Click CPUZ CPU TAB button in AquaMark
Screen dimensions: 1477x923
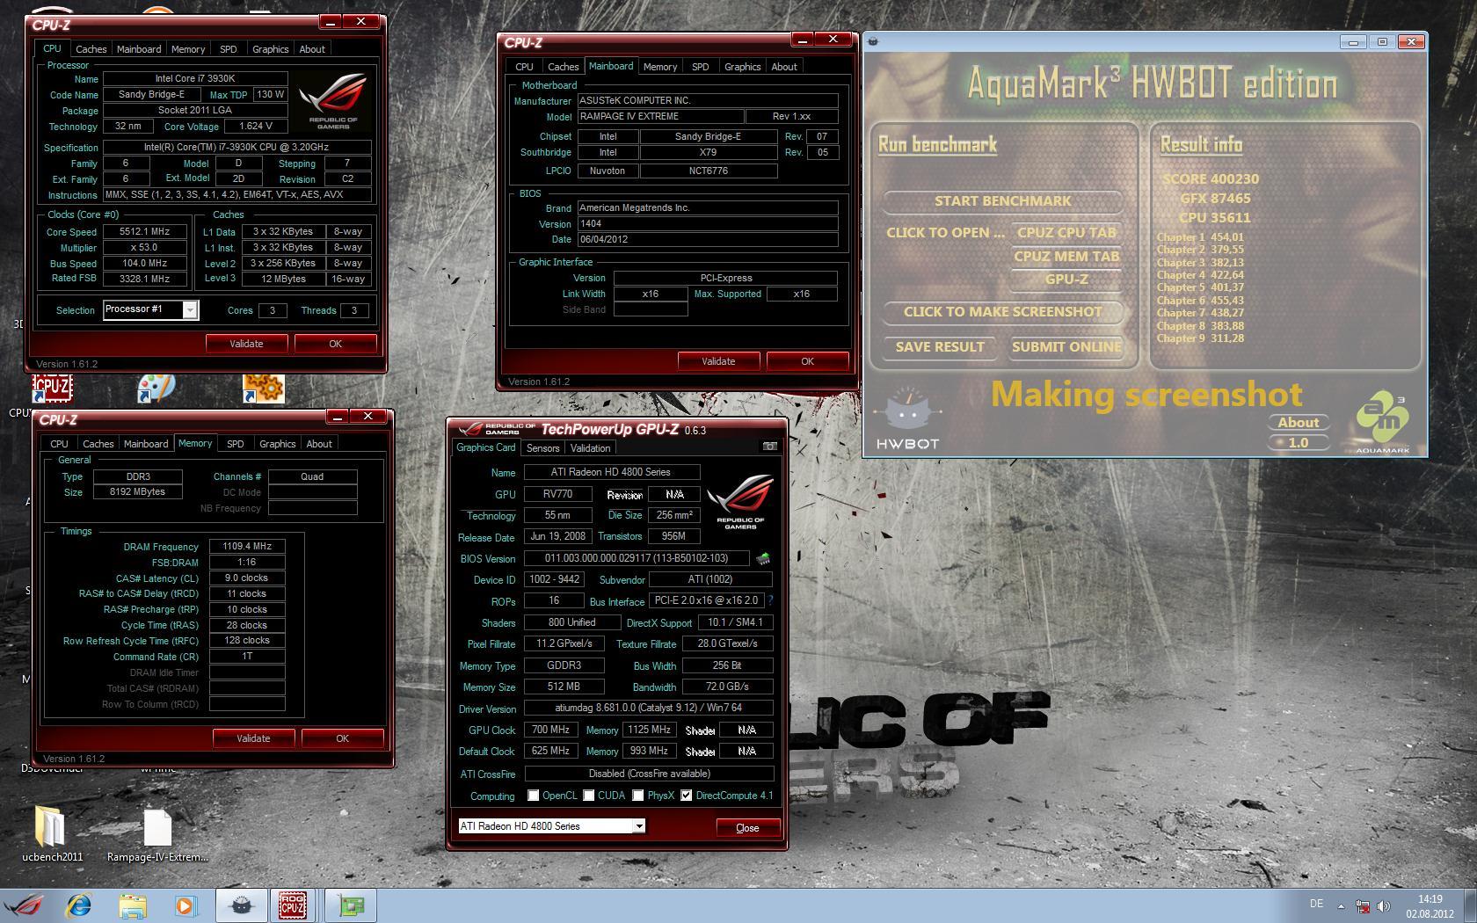click(1066, 232)
